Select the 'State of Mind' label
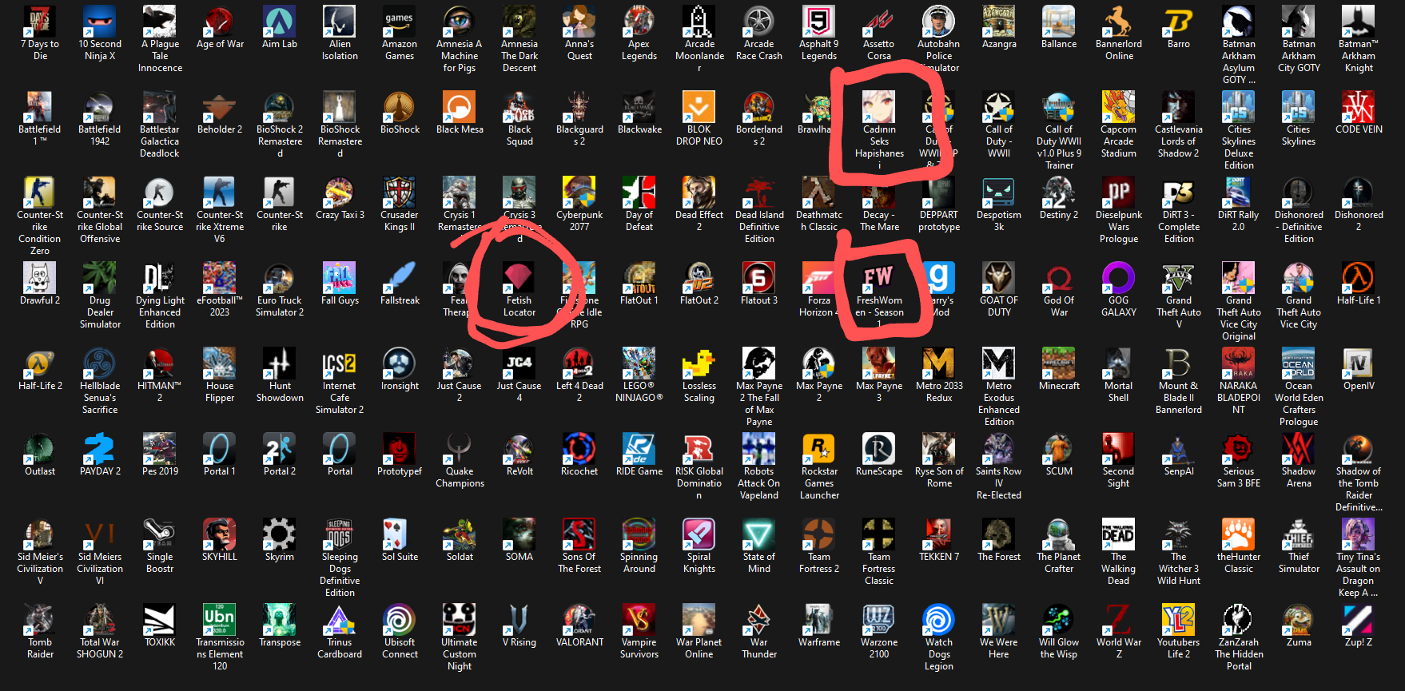The width and height of the screenshot is (1405, 691). (x=759, y=563)
